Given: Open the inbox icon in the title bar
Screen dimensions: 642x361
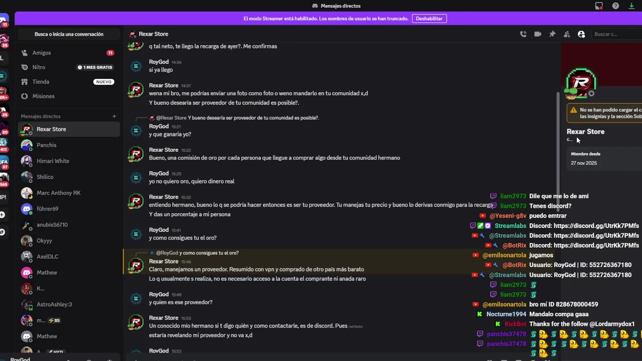Looking at the screenshot, I should [x=599, y=6].
